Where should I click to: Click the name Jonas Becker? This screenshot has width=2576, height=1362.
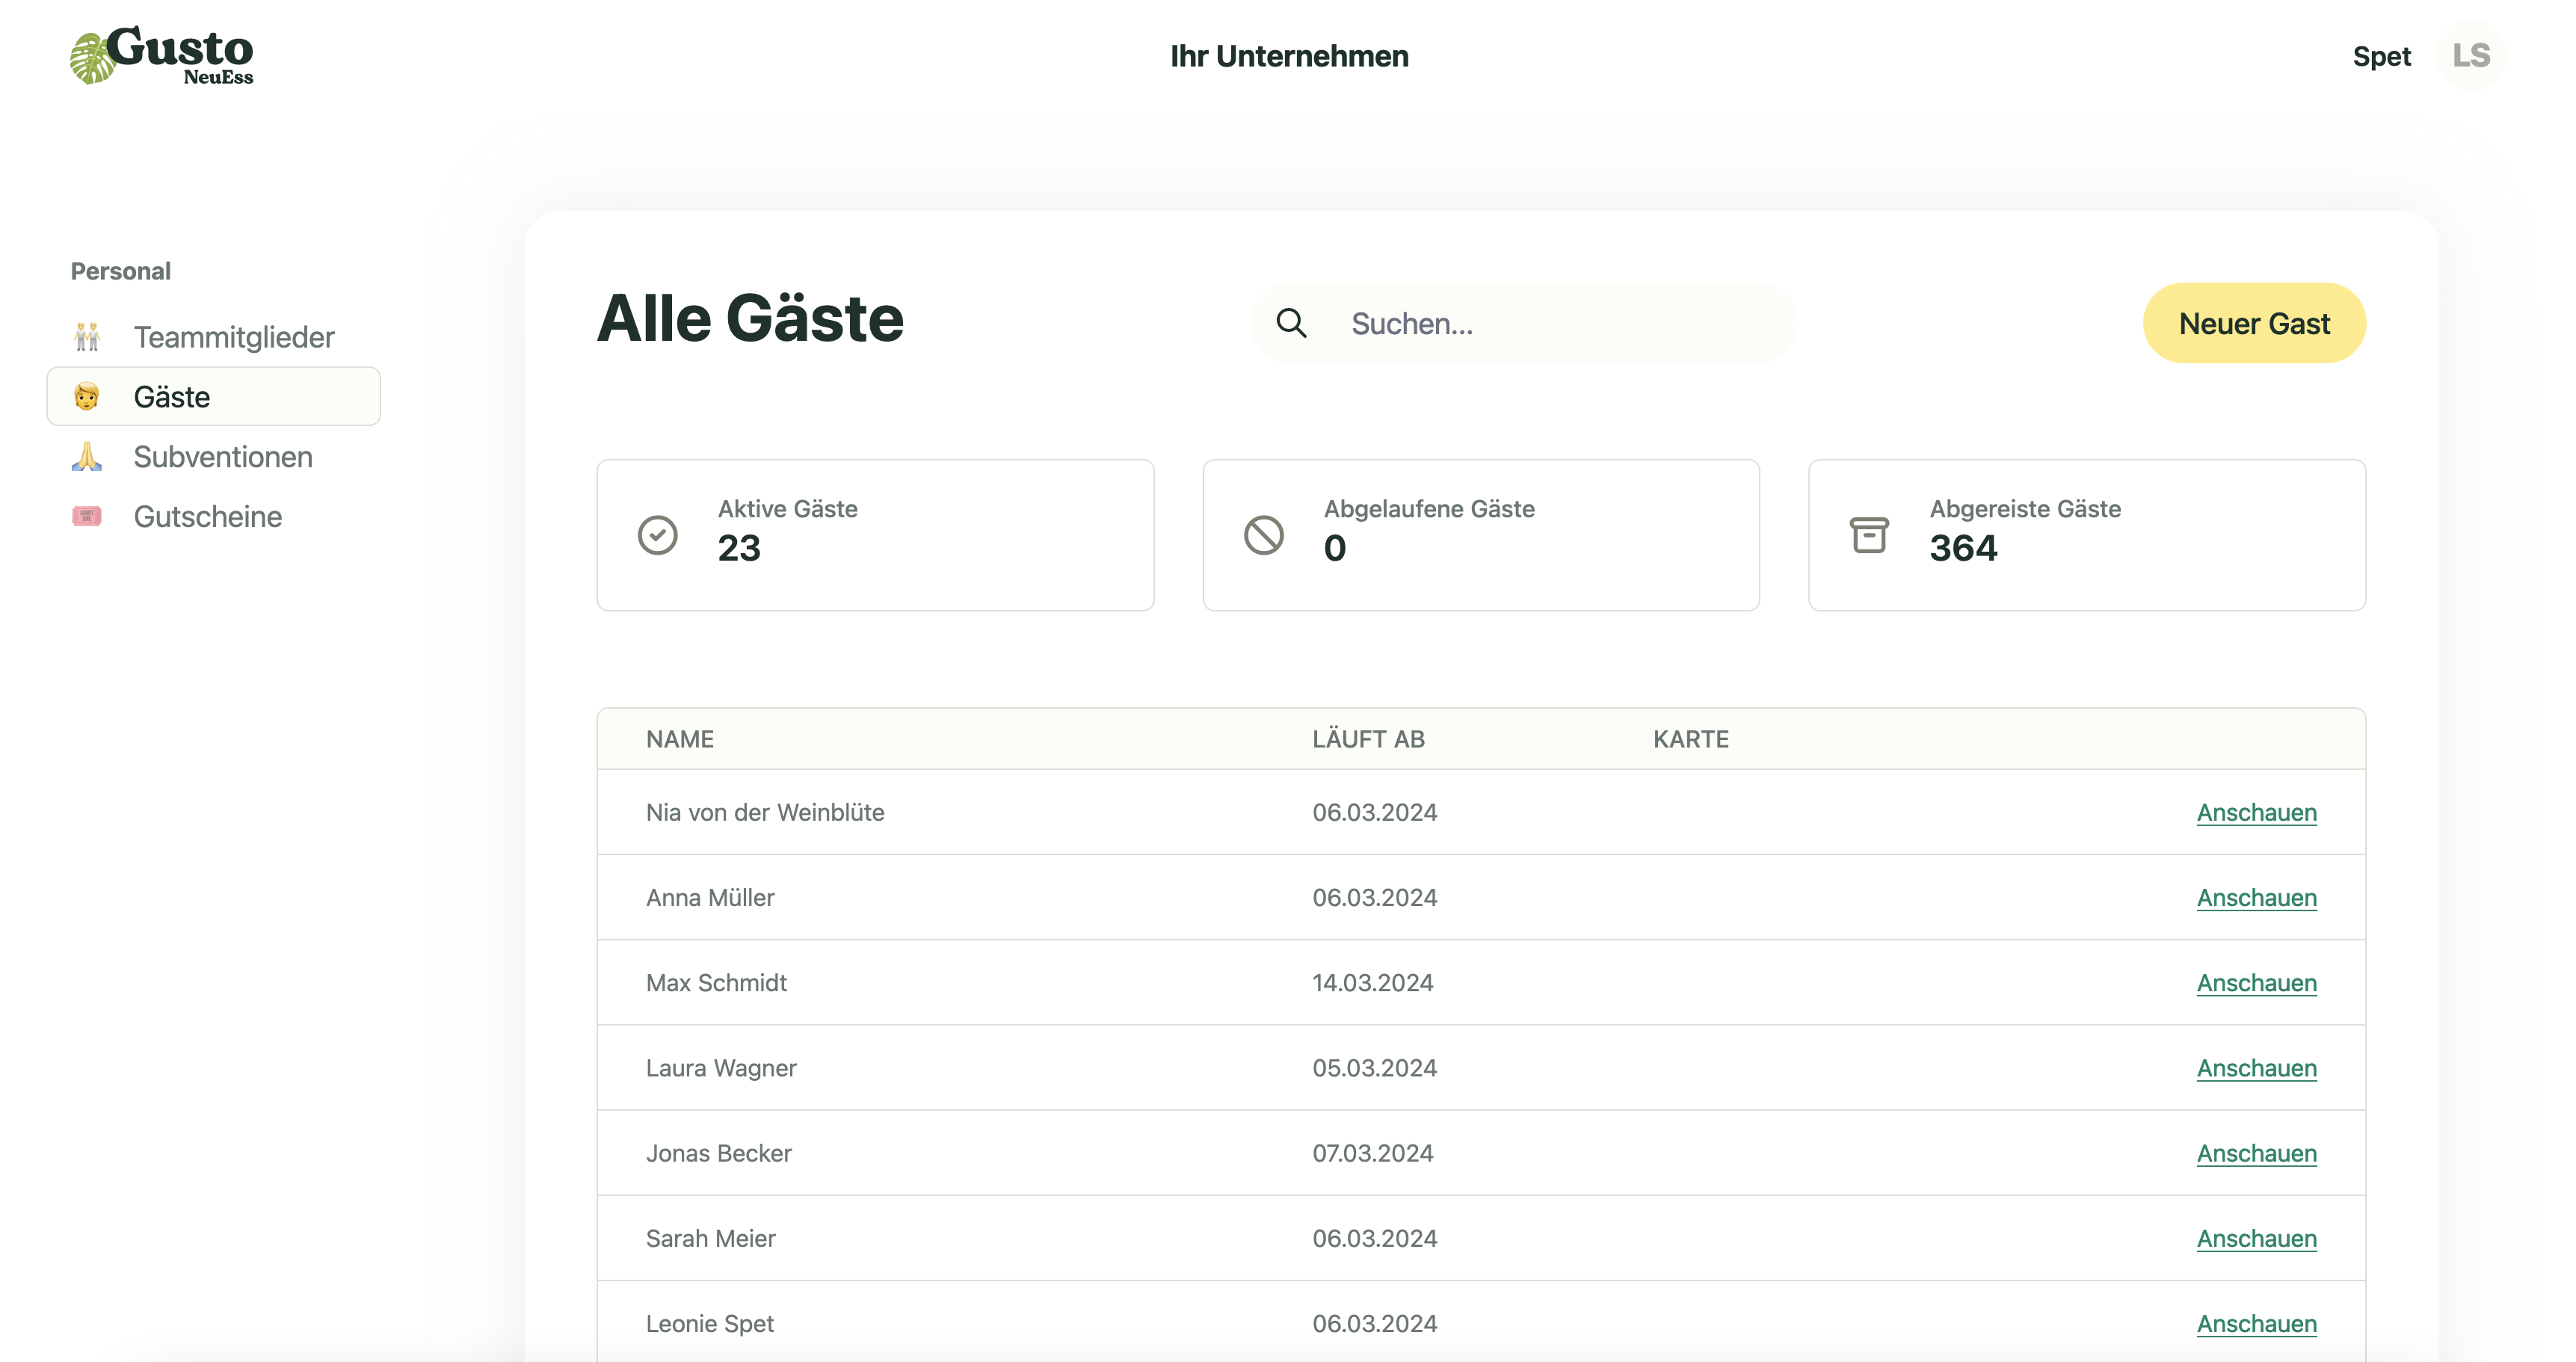pos(718,1153)
